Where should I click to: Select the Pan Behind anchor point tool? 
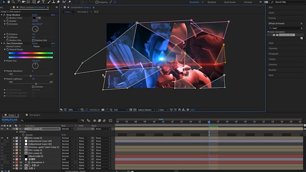click(x=28, y=2)
